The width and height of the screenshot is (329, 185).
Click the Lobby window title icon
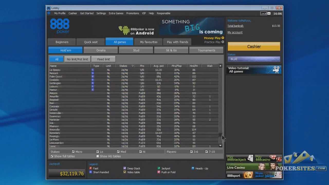[x=49, y=8]
